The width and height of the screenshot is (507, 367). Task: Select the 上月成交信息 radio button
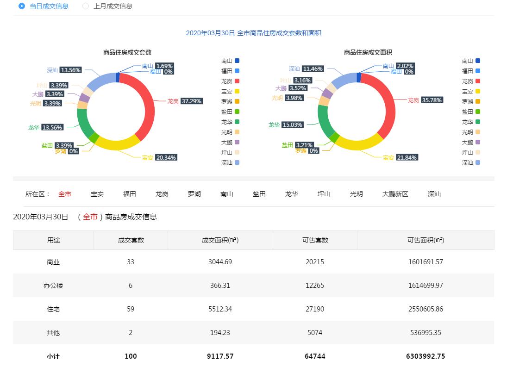pyautogui.click(x=86, y=6)
